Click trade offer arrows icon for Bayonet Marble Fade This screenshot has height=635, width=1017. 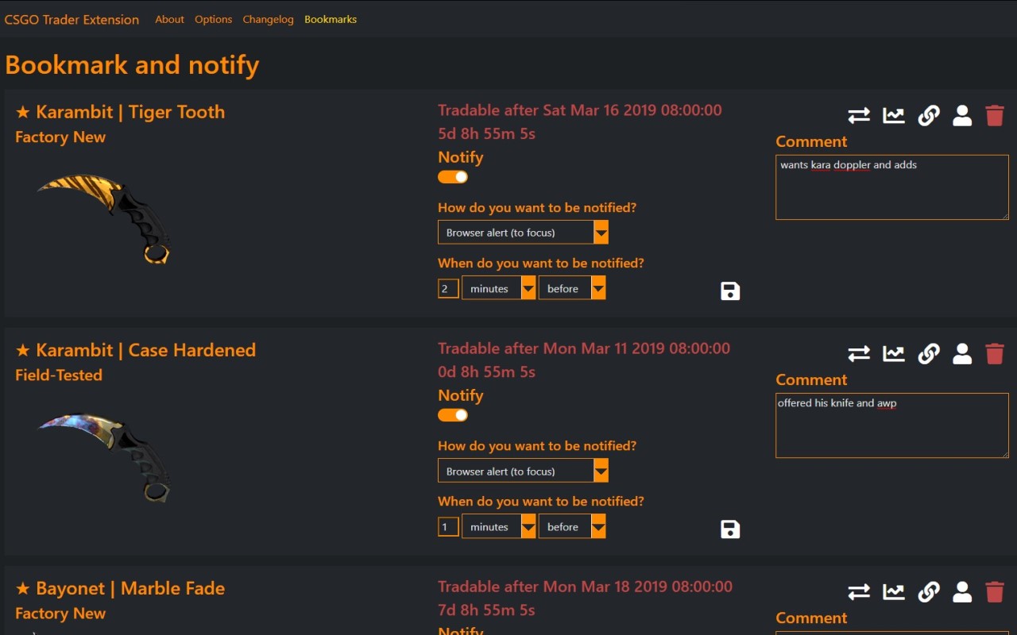[x=859, y=592]
